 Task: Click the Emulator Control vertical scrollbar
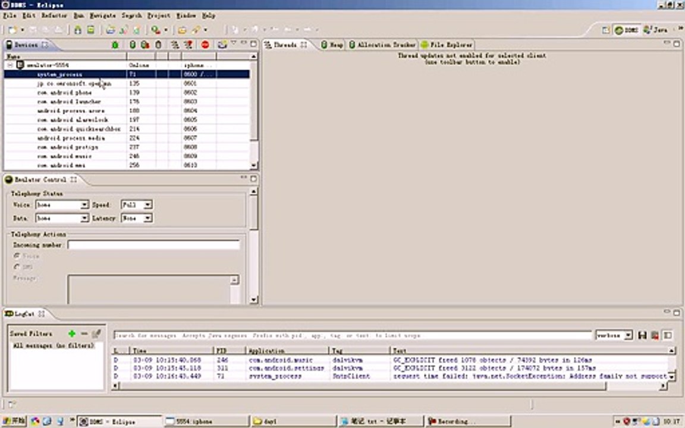[x=253, y=246]
